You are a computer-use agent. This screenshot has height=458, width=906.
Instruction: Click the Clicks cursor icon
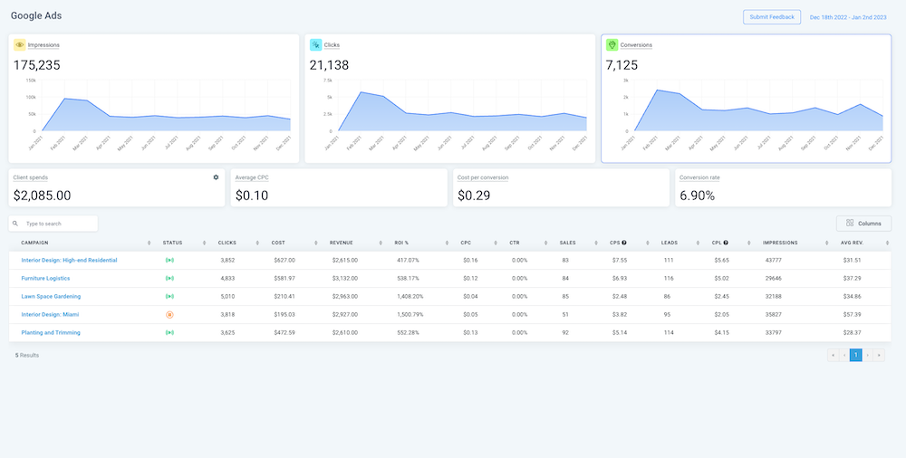point(315,44)
